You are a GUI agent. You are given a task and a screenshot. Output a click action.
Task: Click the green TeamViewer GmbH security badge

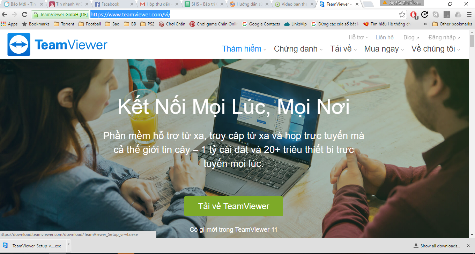60,15
